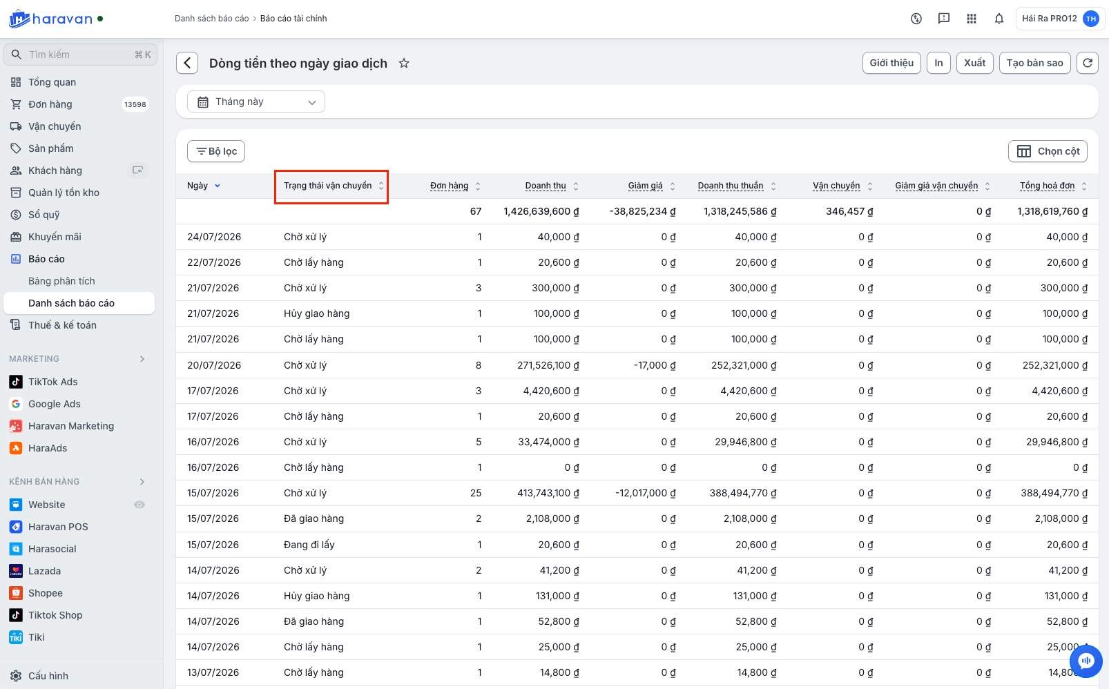Click Danh sách báo cáo breadcrumb link
This screenshot has height=689, width=1109.
coord(211,19)
